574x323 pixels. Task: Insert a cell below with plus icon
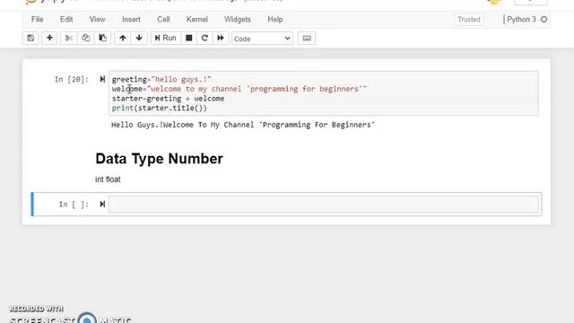[49, 38]
